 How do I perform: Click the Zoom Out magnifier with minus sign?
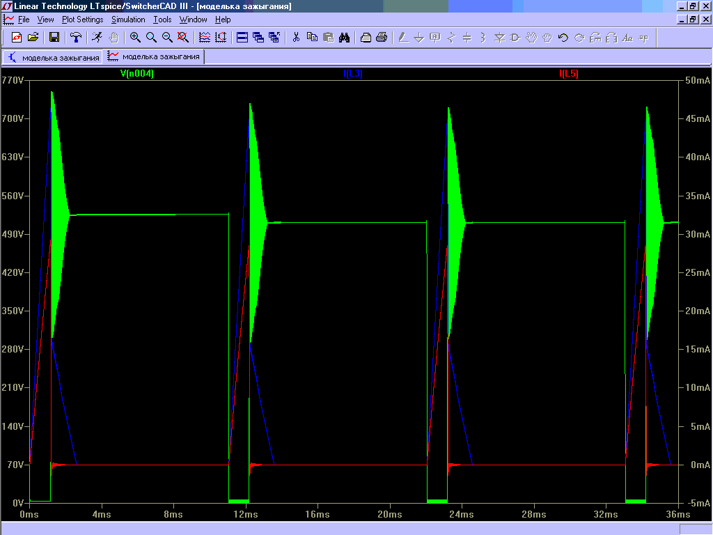(x=167, y=37)
